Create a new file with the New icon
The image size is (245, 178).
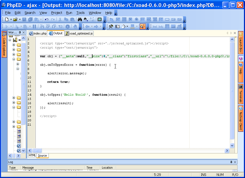(7, 20)
